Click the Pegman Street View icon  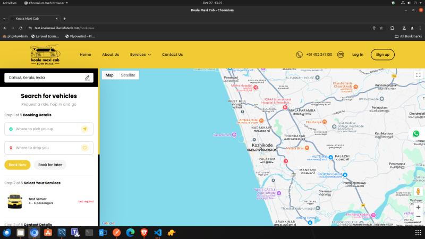418,192
